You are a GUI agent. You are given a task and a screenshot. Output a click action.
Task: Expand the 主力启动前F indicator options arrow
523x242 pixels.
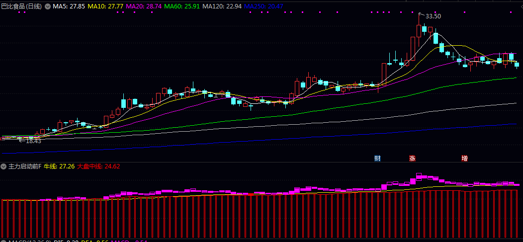coord(4,166)
